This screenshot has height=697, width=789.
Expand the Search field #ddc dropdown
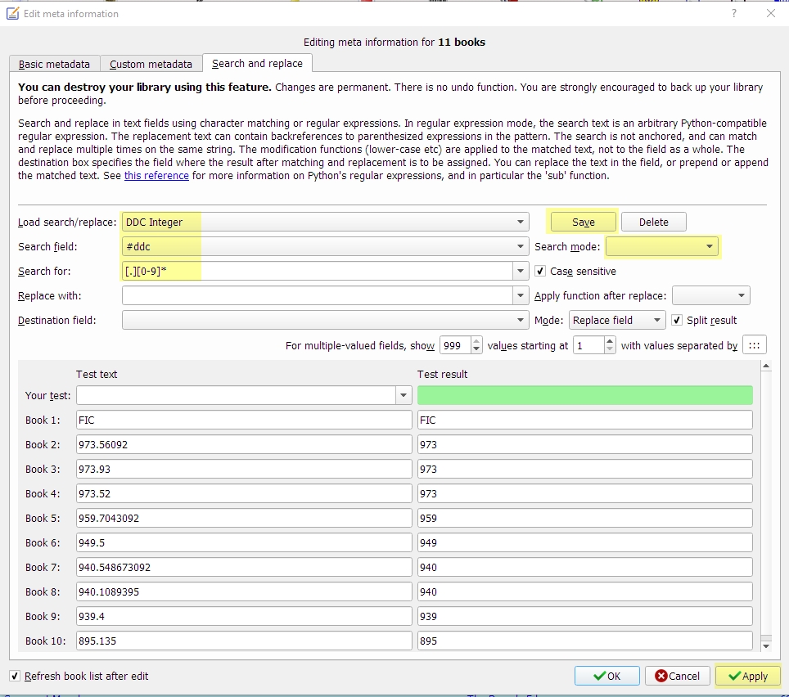coord(521,246)
